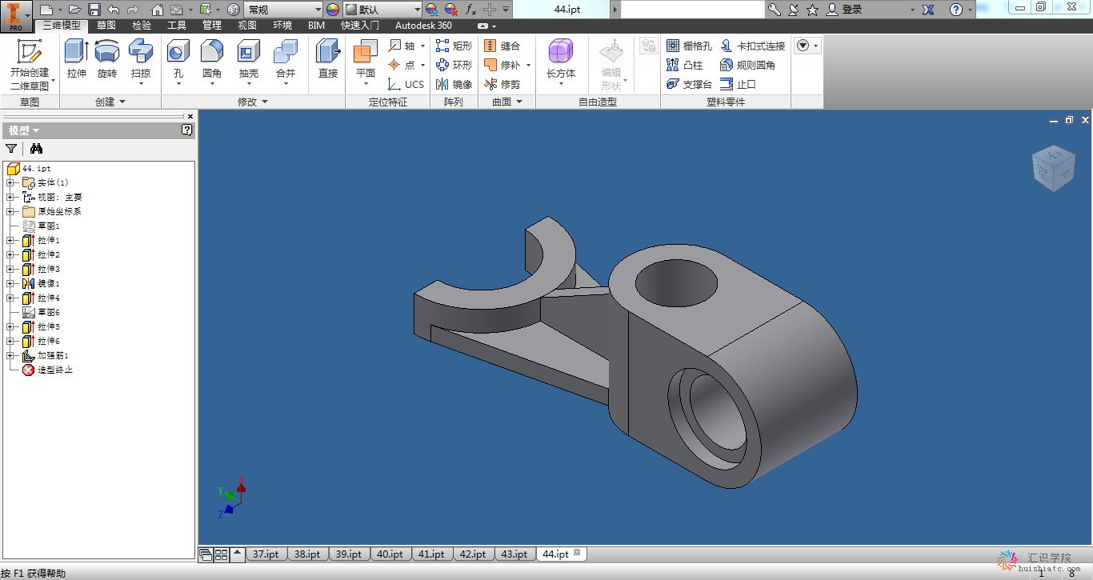Select the Boss (凸柱) tool

click(x=684, y=65)
